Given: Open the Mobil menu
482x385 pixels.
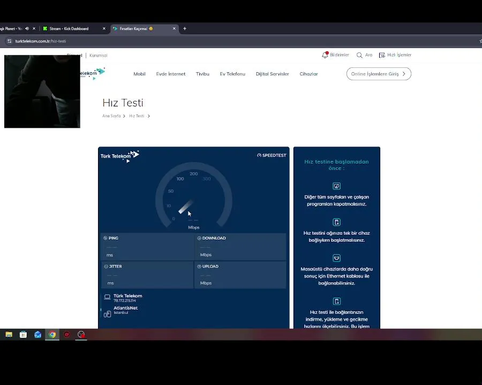Looking at the screenshot, I should click(140, 74).
